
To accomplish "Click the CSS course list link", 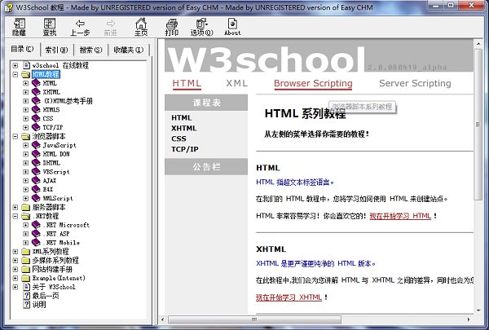I will click(178, 139).
